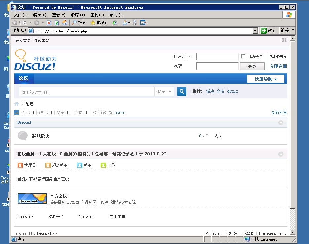309x244 pixels.
Task: Open the 默认版块 forum link
Action: (x=41, y=136)
